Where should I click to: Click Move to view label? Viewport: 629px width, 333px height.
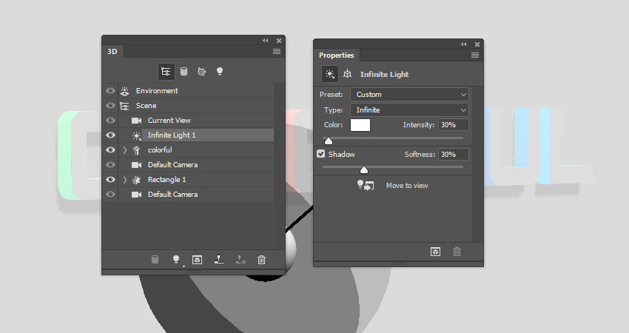(407, 185)
